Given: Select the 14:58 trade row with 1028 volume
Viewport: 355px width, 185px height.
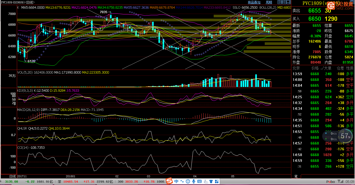Looking at the screenshot, I should click(x=323, y=155).
